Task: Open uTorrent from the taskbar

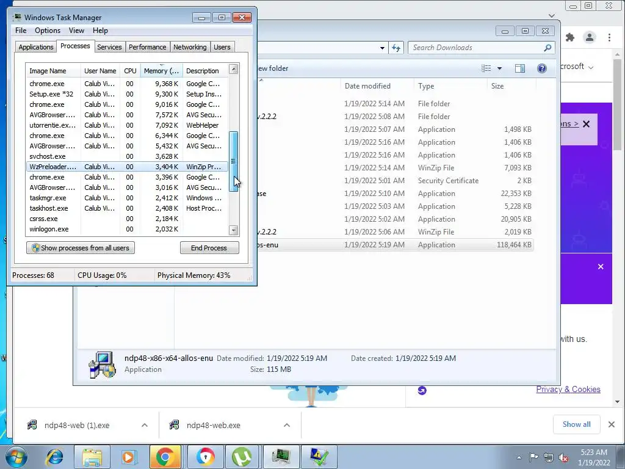Action: click(242, 457)
